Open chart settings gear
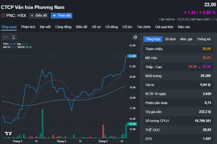 [x=135, y=37]
